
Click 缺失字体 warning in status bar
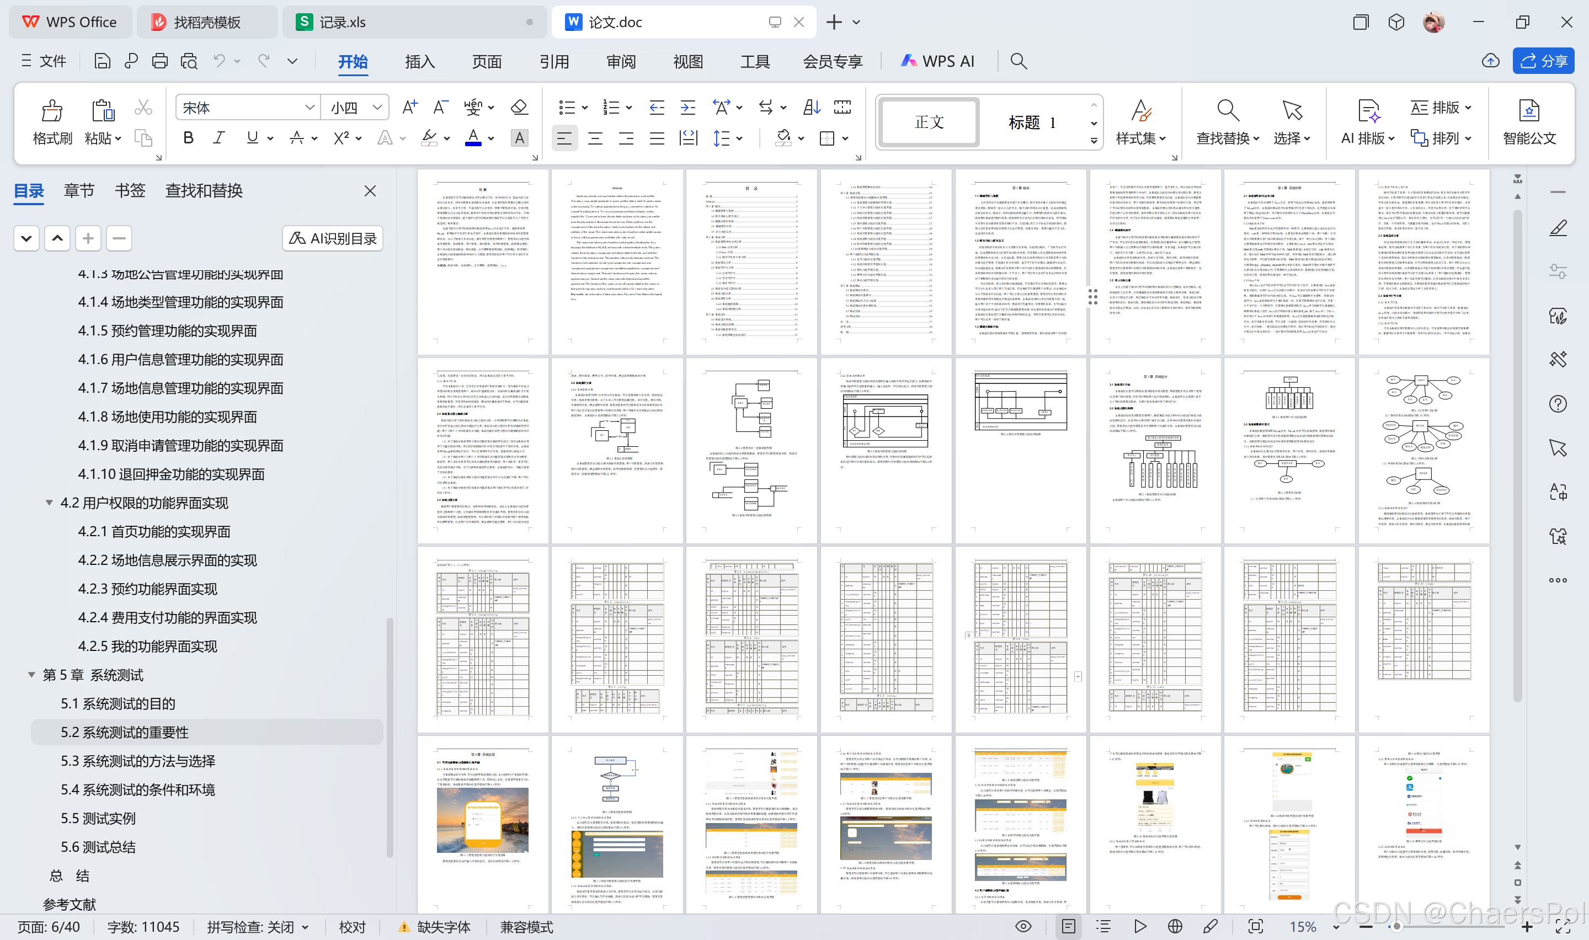click(434, 927)
